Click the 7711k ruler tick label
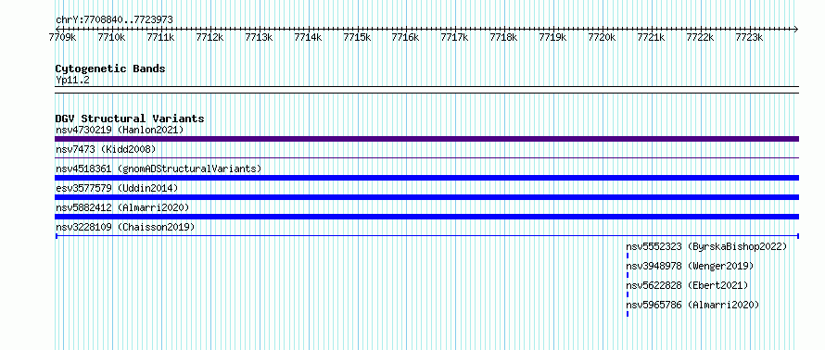This screenshot has width=825, height=350. click(160, 37)
